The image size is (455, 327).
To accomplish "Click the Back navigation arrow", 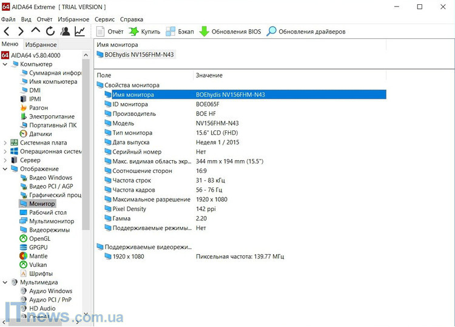I will point(7,32).
